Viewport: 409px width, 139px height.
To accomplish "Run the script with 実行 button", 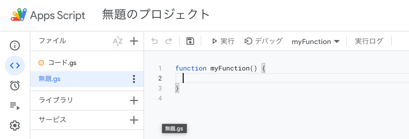I will pos(223,41).
